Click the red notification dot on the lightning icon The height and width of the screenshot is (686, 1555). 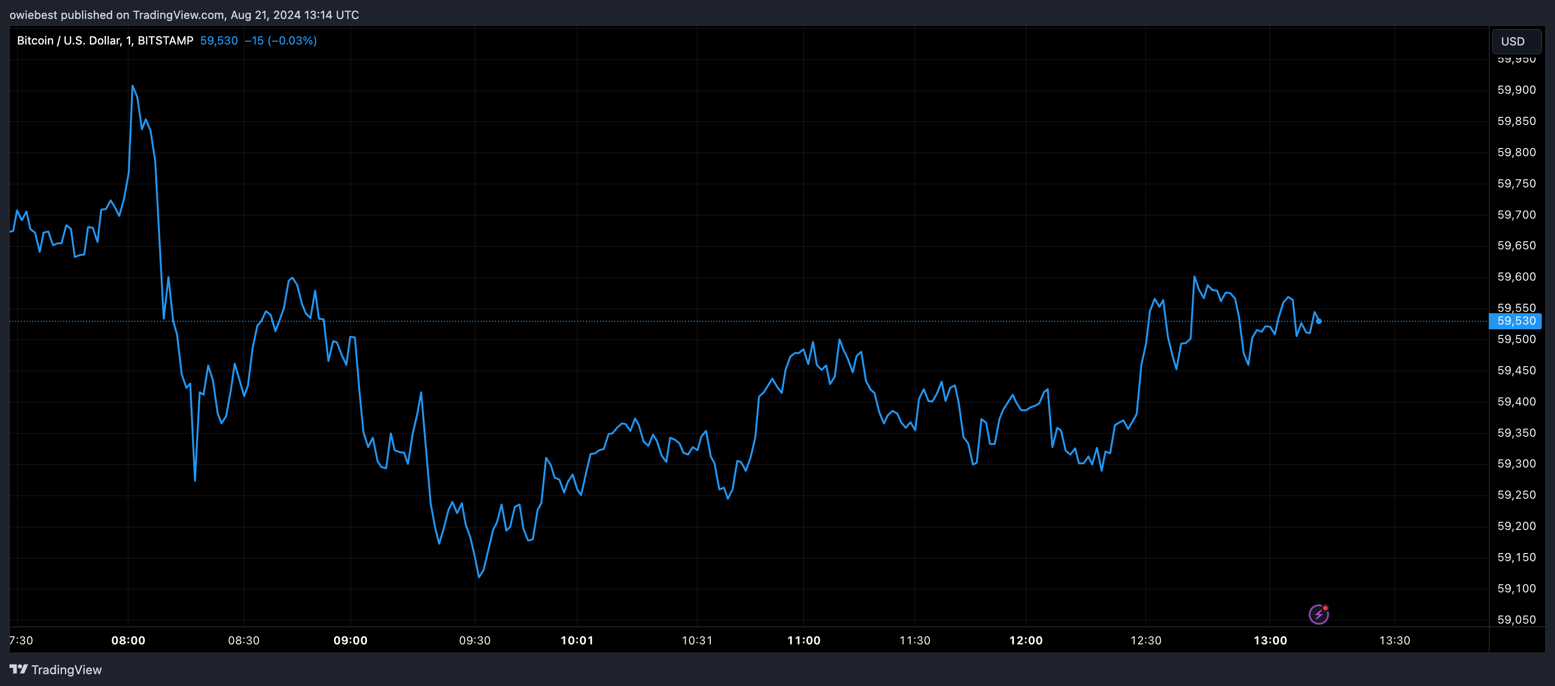click(x=1325, y=607)
